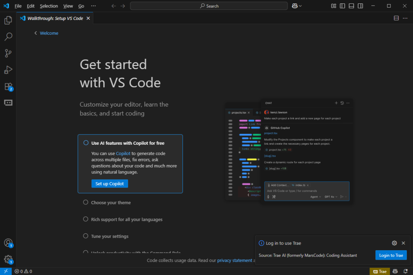Open the Search view in activity bar
The height and width of the screenshot is (275, 413).
(x=8, y=37)
